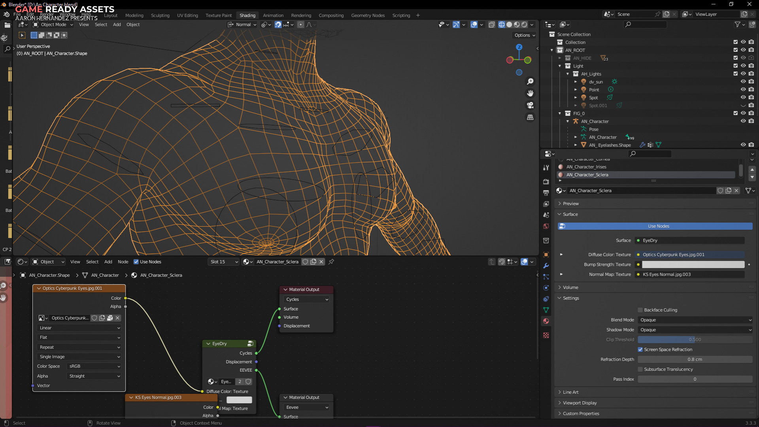The image size is (759, 427).
Task: Click the Refraction Depth value field
Action: coord(695,359)
